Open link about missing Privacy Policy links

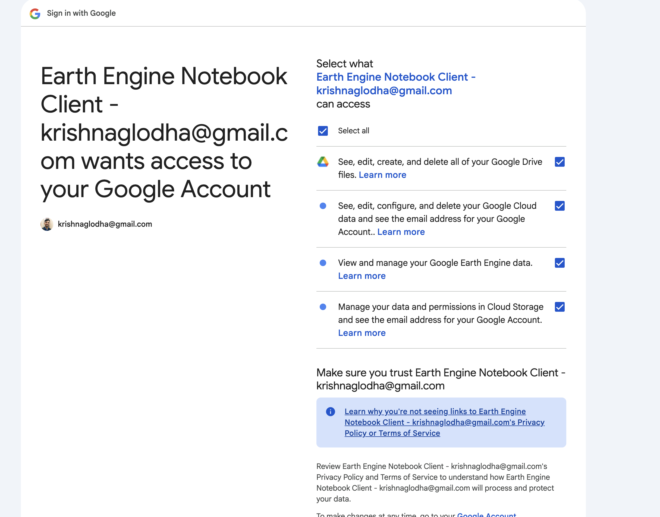tap(444, 422)
